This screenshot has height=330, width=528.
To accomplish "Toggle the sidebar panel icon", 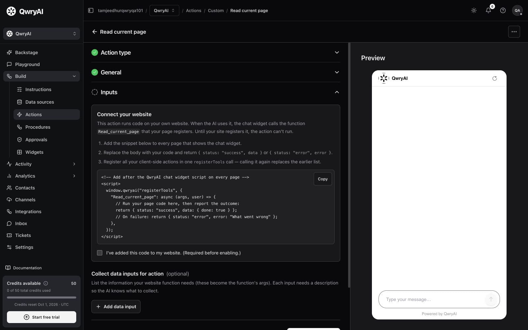I will pos(91,11).
